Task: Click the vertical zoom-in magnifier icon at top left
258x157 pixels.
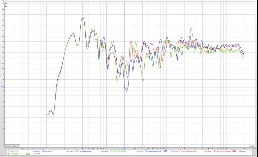Action: point(6,4)
